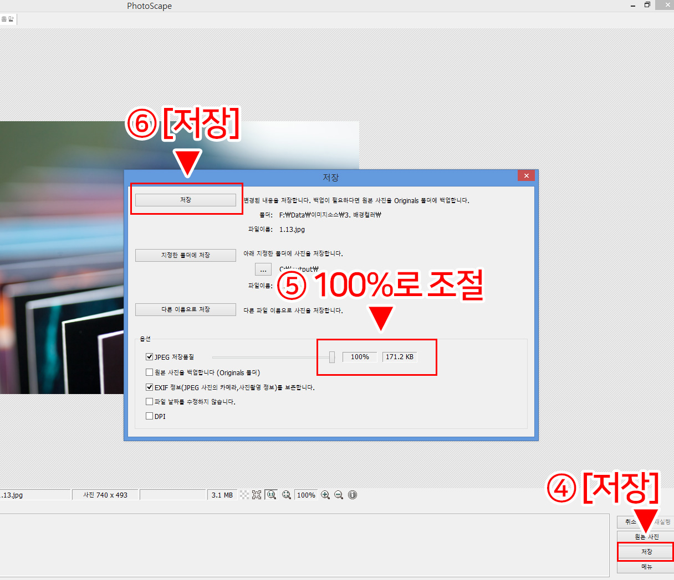674x580 pixels.
Task: Uncheck the EXIF 정보 preservation checkbox
Action: 149,387
